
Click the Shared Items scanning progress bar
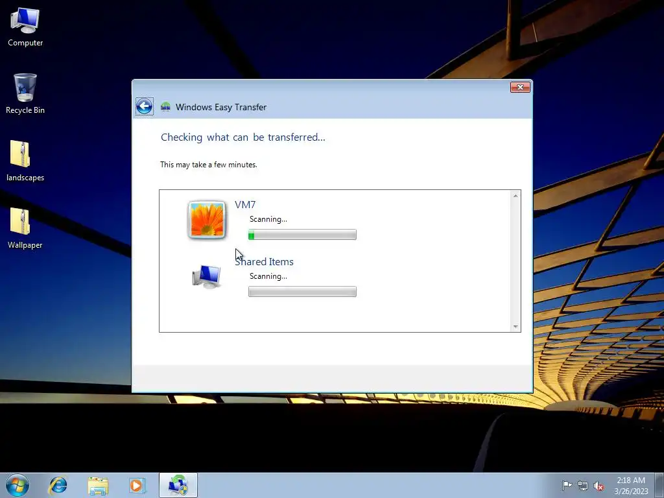pos(302,291)
